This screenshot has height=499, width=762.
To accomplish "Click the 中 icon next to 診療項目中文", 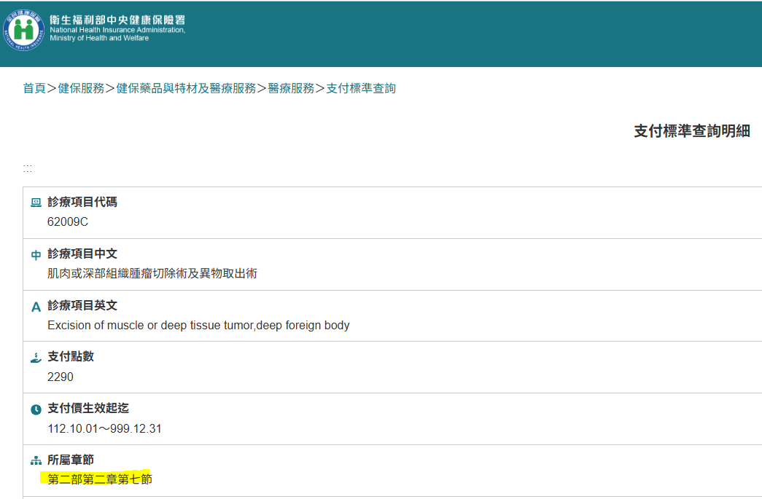I will [x=36, y=255].
